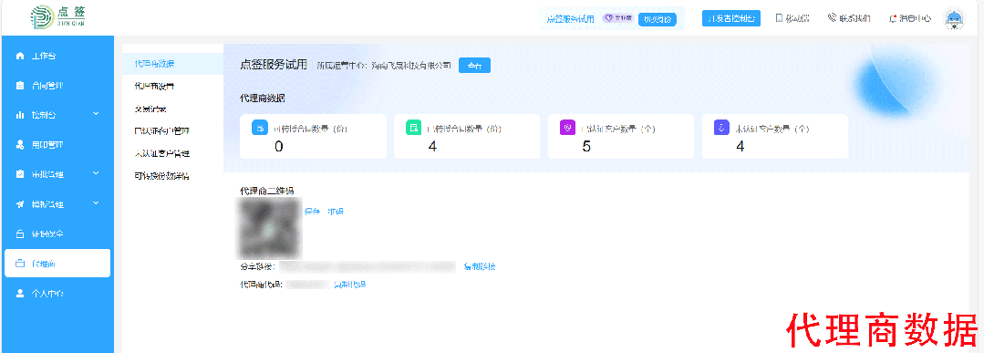Click the 个人中心 person icon in sidebar
The height and width of the screenshot is (353, 984).
20,293
